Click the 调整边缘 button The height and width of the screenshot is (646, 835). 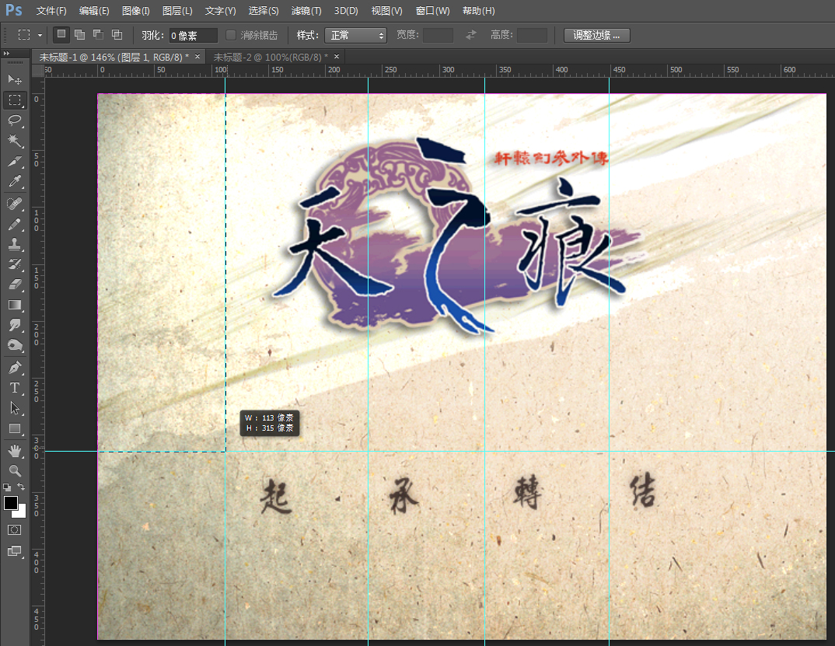596,35
